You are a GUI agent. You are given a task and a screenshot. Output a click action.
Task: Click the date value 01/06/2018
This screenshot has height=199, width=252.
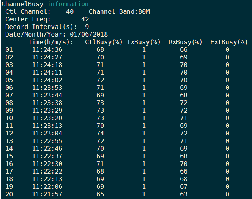coord(89,34)
